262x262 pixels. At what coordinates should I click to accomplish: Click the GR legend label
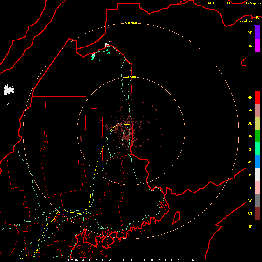[250, 110]
